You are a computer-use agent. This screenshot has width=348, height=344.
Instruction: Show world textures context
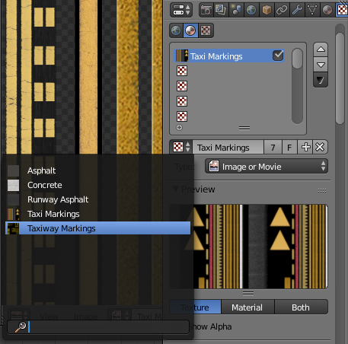[x=176, y=30]
